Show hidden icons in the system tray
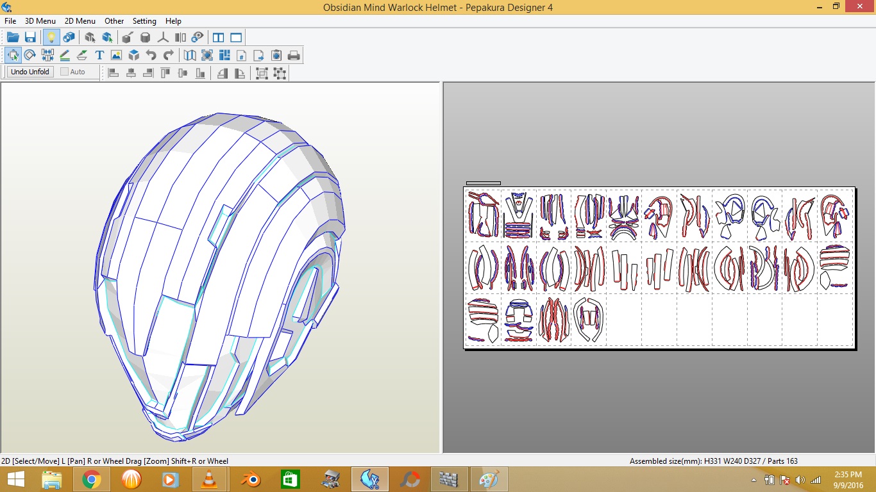 pos(754,480)
